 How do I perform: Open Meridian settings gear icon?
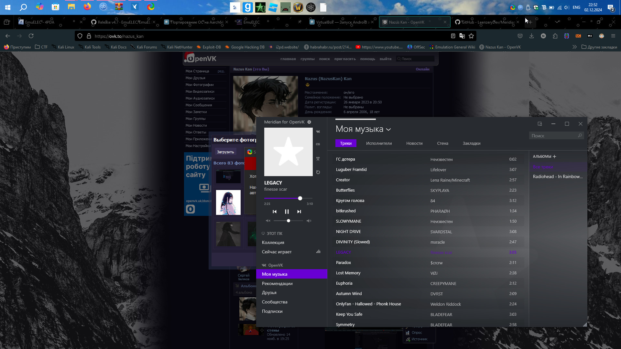(x=309, y=122)
